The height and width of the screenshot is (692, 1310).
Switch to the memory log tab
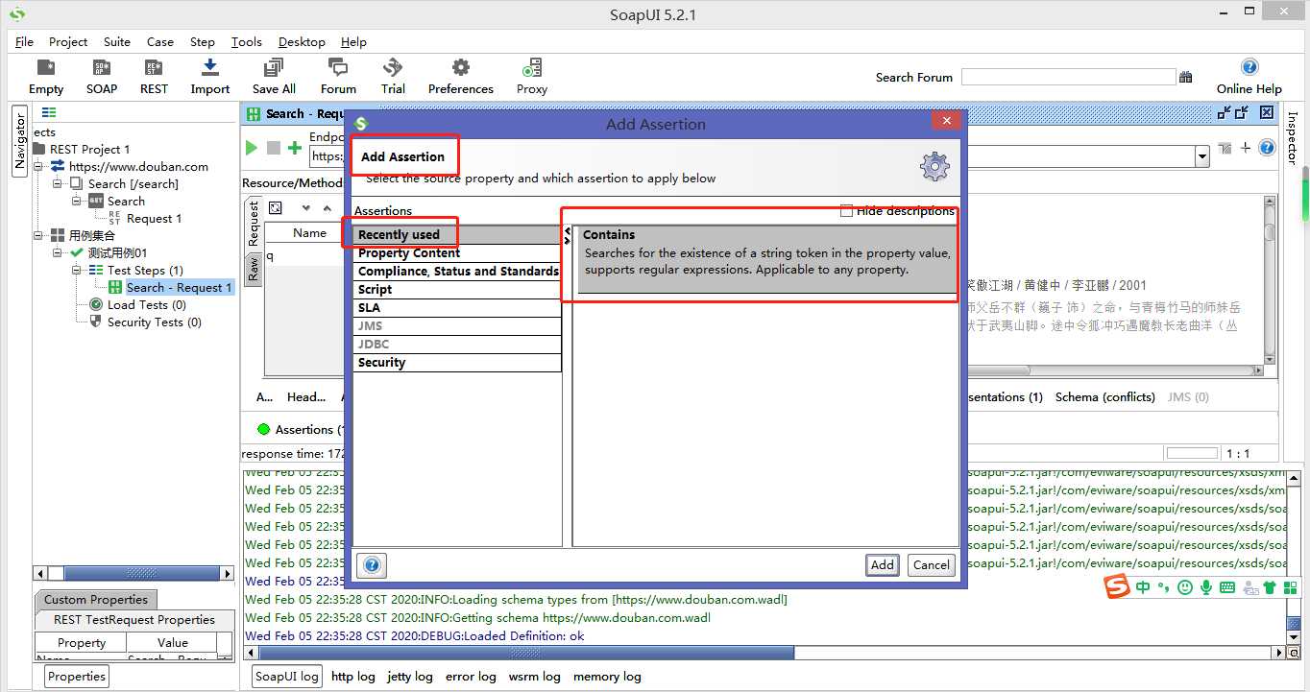click(607, 677)
